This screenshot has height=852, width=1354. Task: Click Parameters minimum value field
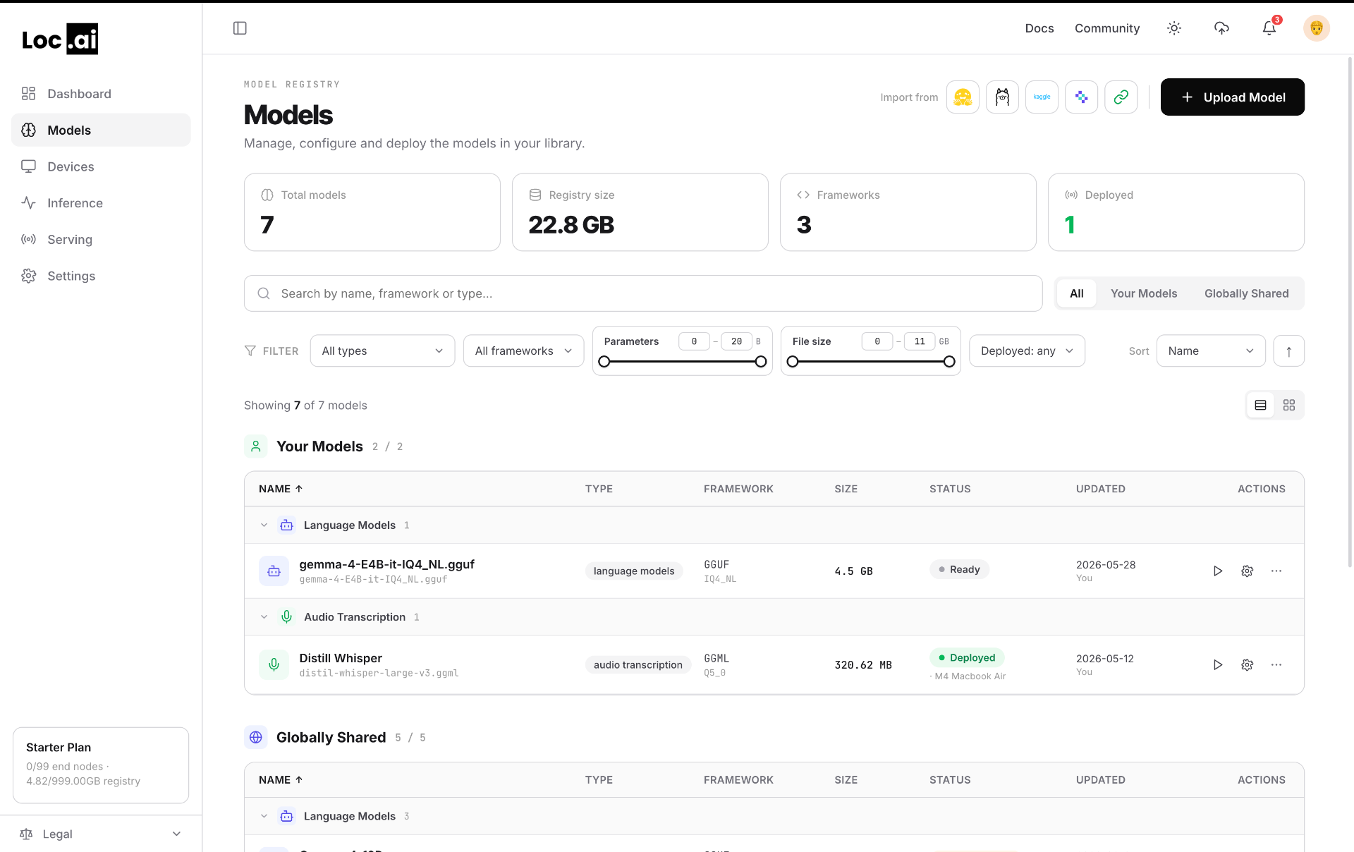point(694,341)
